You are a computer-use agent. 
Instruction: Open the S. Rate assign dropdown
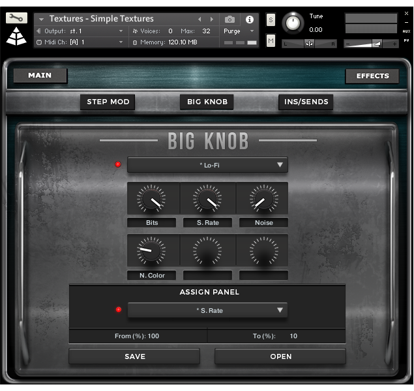click(x=207, y=311)
